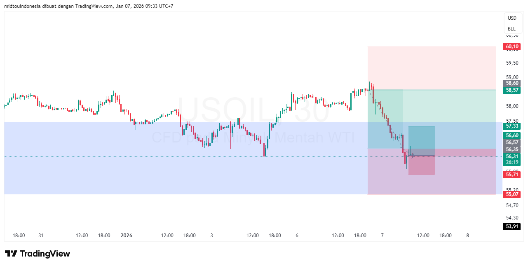
Task: Click the green 57,33 target price label
Action: (512, 126)
